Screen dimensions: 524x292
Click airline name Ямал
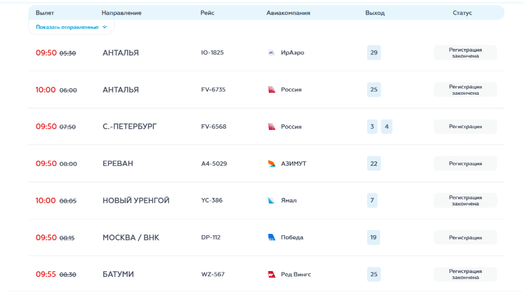pyautogui.click(x=288, y=201)
